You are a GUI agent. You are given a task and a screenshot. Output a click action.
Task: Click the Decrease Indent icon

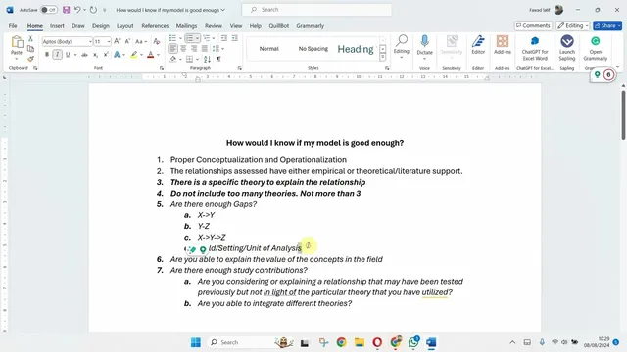[x=224, y=38]
